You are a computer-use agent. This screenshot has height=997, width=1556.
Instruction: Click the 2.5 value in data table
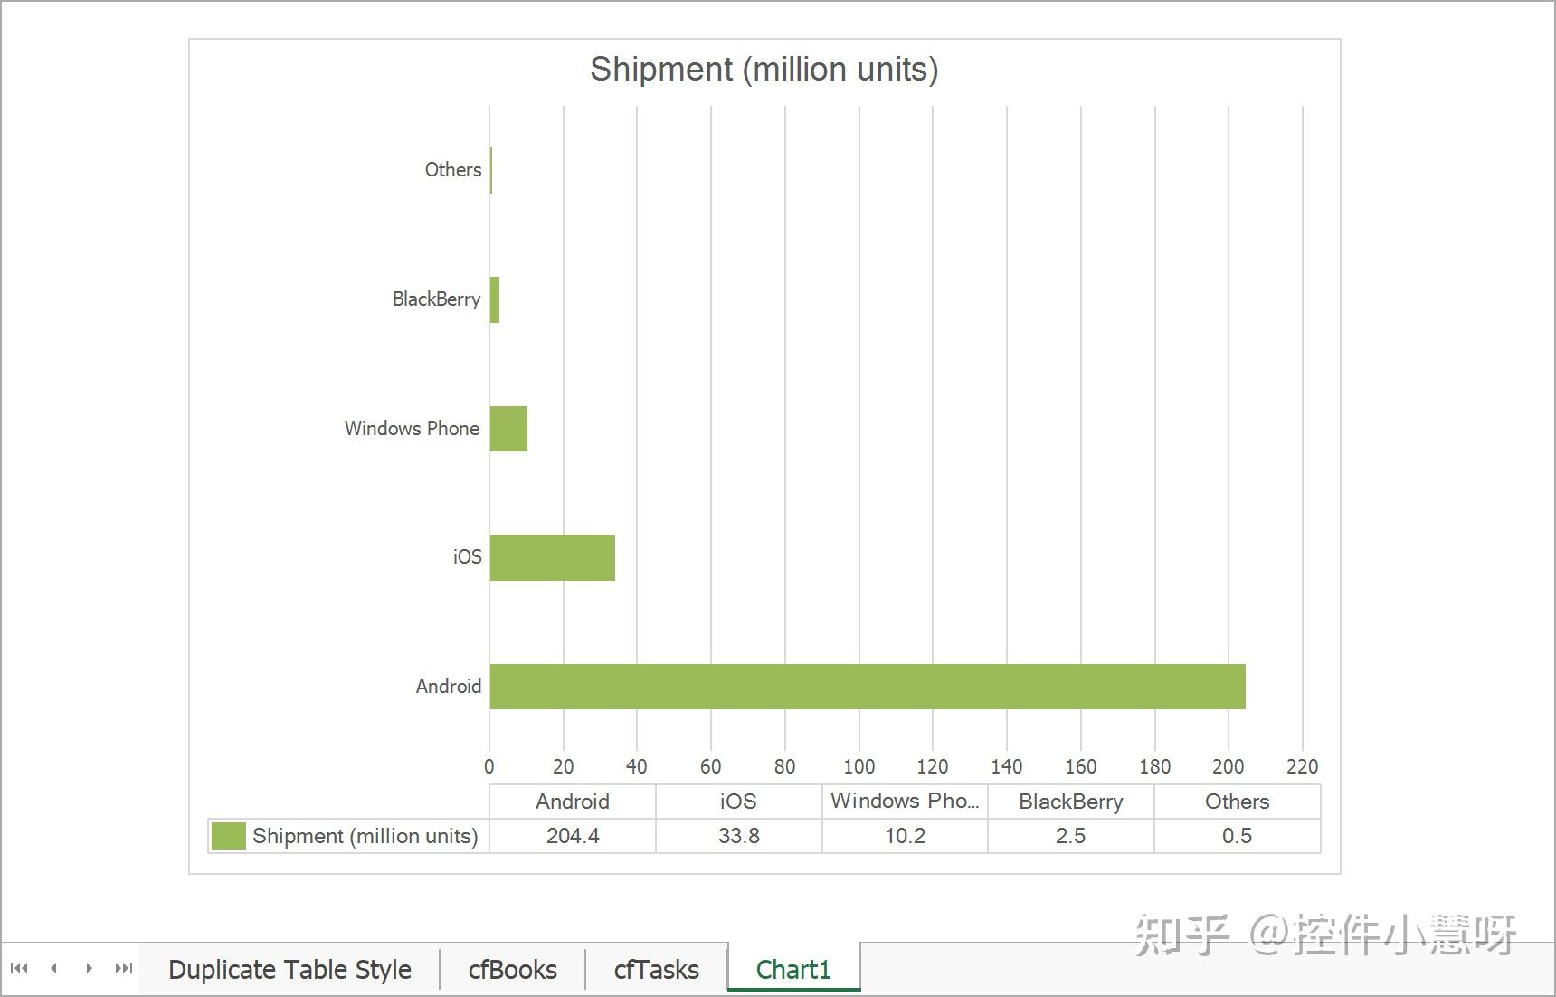click(x=1070, y=836)
